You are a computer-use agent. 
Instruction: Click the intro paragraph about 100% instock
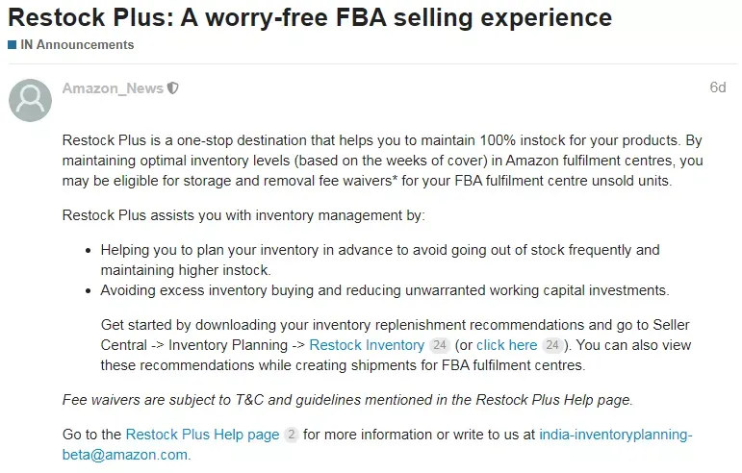click(x=382, y=161)
